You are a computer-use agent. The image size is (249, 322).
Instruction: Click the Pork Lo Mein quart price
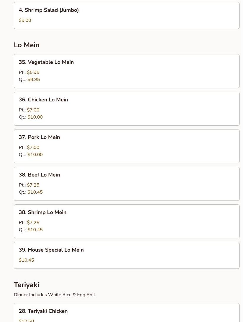(35, 155)
